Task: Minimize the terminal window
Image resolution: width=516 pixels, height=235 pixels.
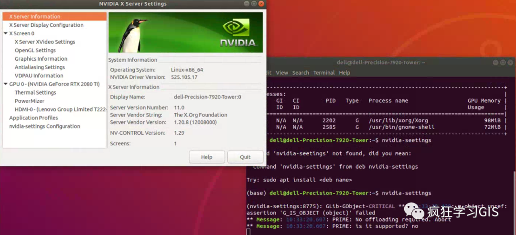Action: tap(495, 63)
